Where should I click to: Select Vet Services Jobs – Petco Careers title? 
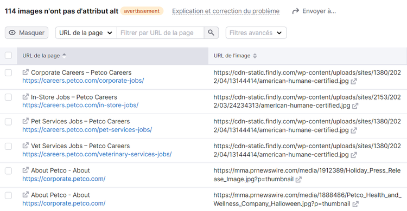coord(80,146)
